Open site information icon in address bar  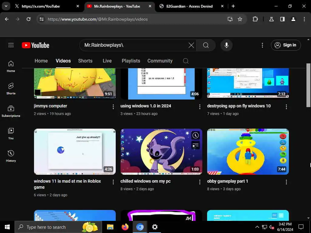click(41, 19)
